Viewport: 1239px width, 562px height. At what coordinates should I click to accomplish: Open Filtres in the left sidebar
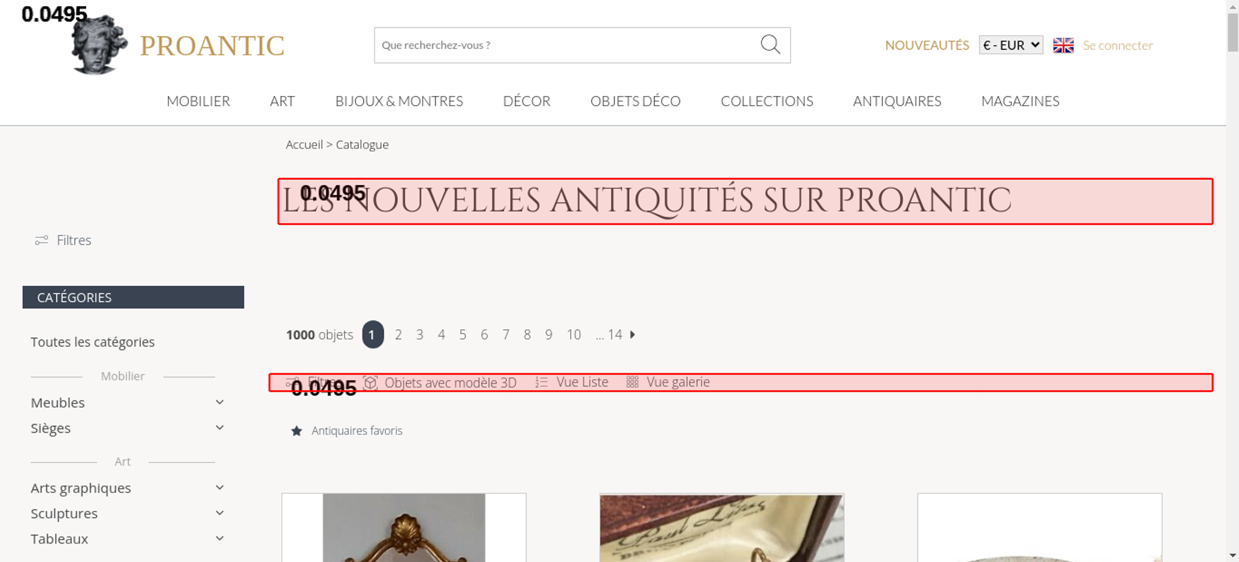63,240
